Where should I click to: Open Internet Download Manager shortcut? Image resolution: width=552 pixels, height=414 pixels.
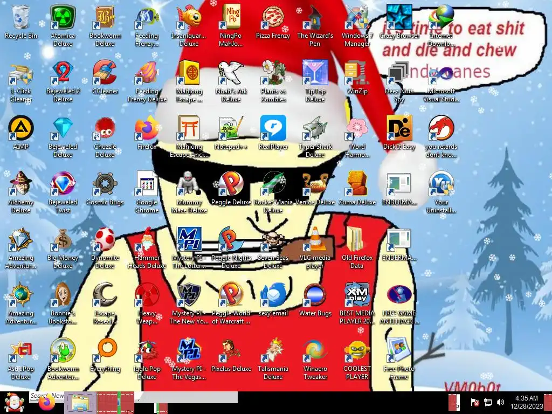[441, 25]
